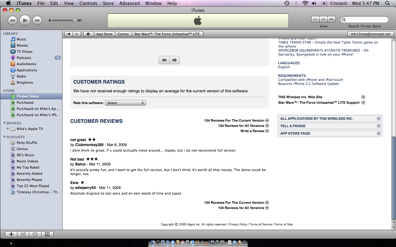Select the Cover Flow view button

332,19
